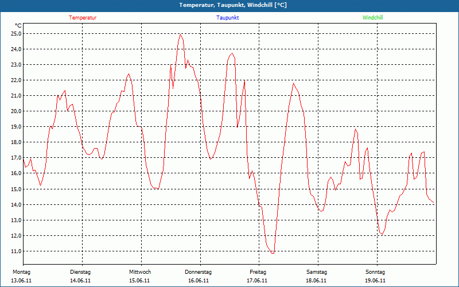Click the °C unit label on axis
The image size is (459, 287).
[x=18, y=26]
